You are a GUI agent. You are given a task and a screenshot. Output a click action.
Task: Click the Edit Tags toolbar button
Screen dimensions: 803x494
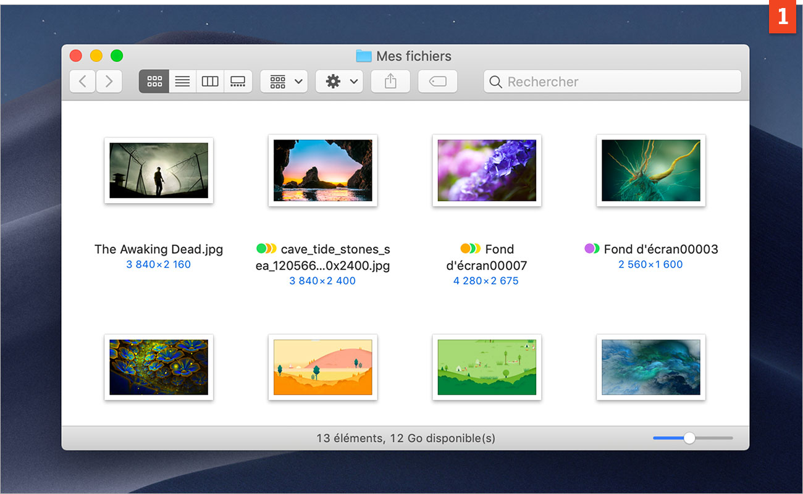coord(438,82)
